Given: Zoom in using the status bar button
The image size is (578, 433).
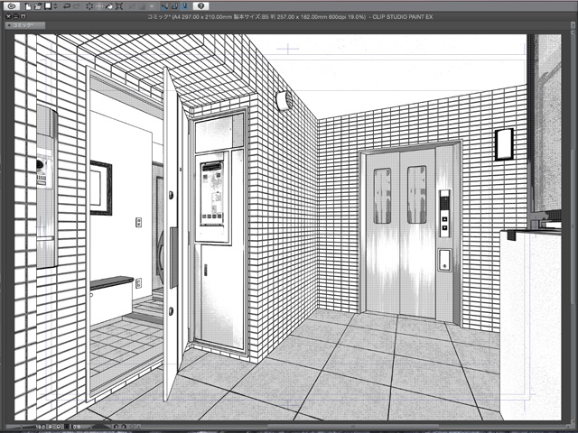Looking at the screenshot, I should tap(58, 427).
